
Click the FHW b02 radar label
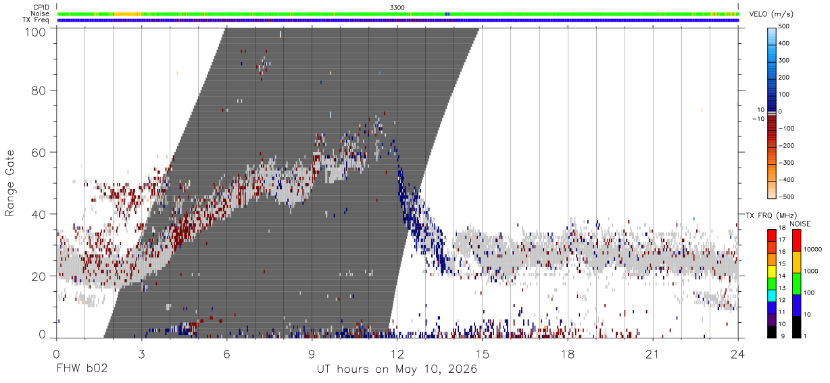tap(82, 369)
